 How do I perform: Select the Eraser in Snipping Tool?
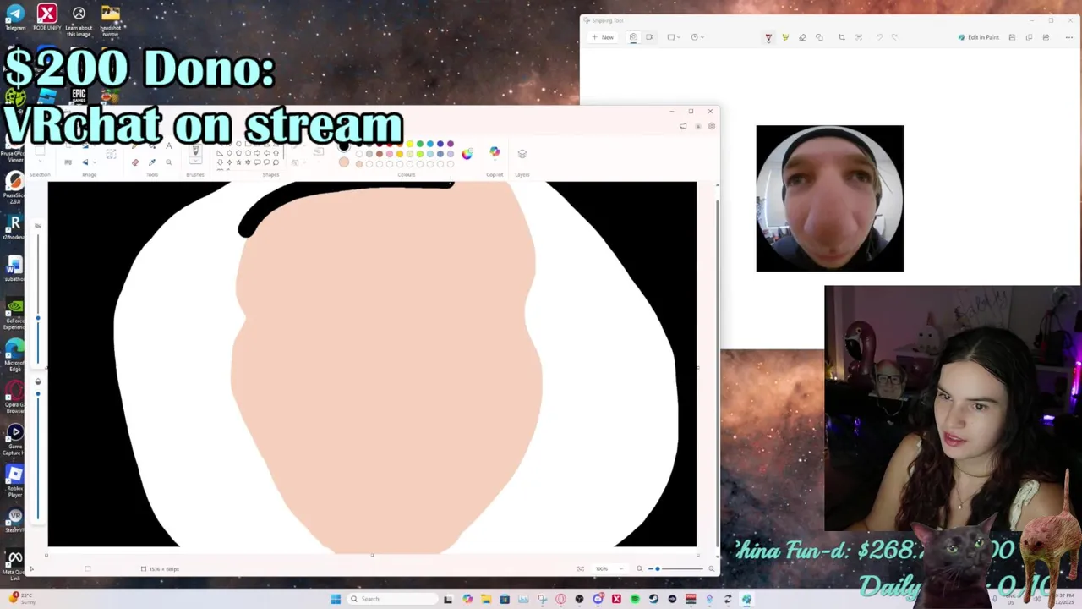[x=802, y=37]
